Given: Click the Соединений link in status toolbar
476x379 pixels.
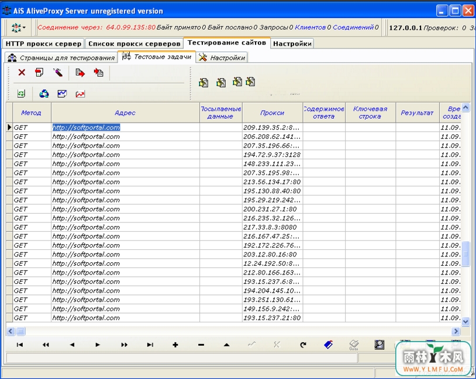Looking at the screenshot, I should coord(353,27).
